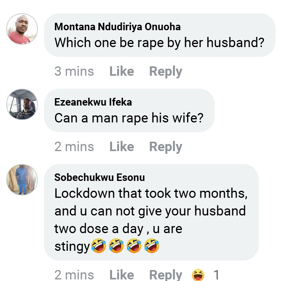
Task: Click the 3 mins timestamp
Action: click(x=74, y=71)
